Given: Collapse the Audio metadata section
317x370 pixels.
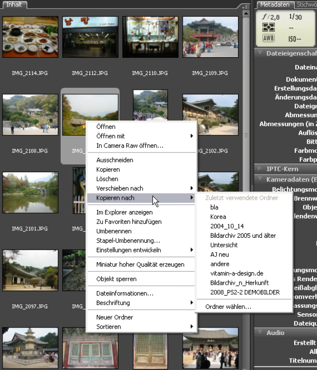Looking at the screenshot, I should coord(260,333).
